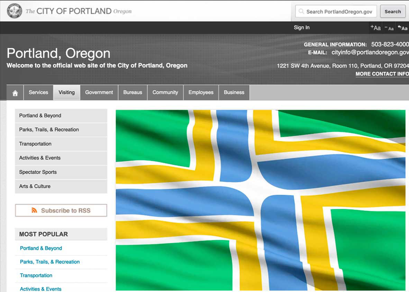Click the City of Portland seal logo
This screenshot has height=292, width=409.
(x=14, y=11)
